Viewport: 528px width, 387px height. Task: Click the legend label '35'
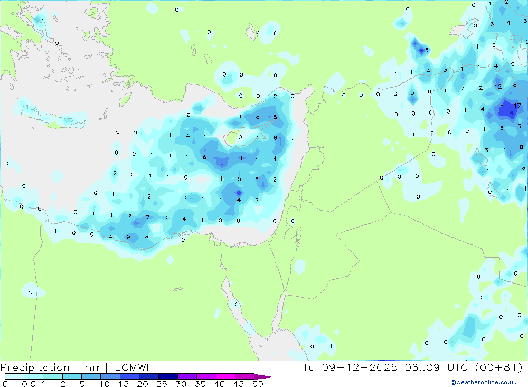point(200,384)
